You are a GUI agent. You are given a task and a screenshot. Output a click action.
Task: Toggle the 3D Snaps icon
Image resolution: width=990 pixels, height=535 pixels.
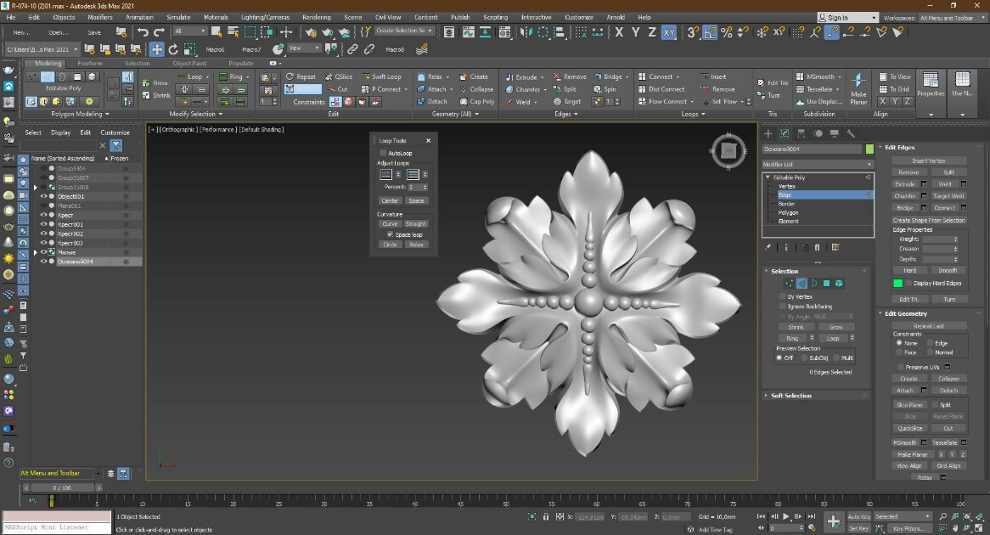693,31
